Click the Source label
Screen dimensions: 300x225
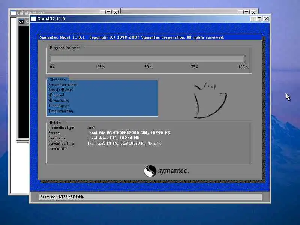pyautogui.click(x=54, y=133)
